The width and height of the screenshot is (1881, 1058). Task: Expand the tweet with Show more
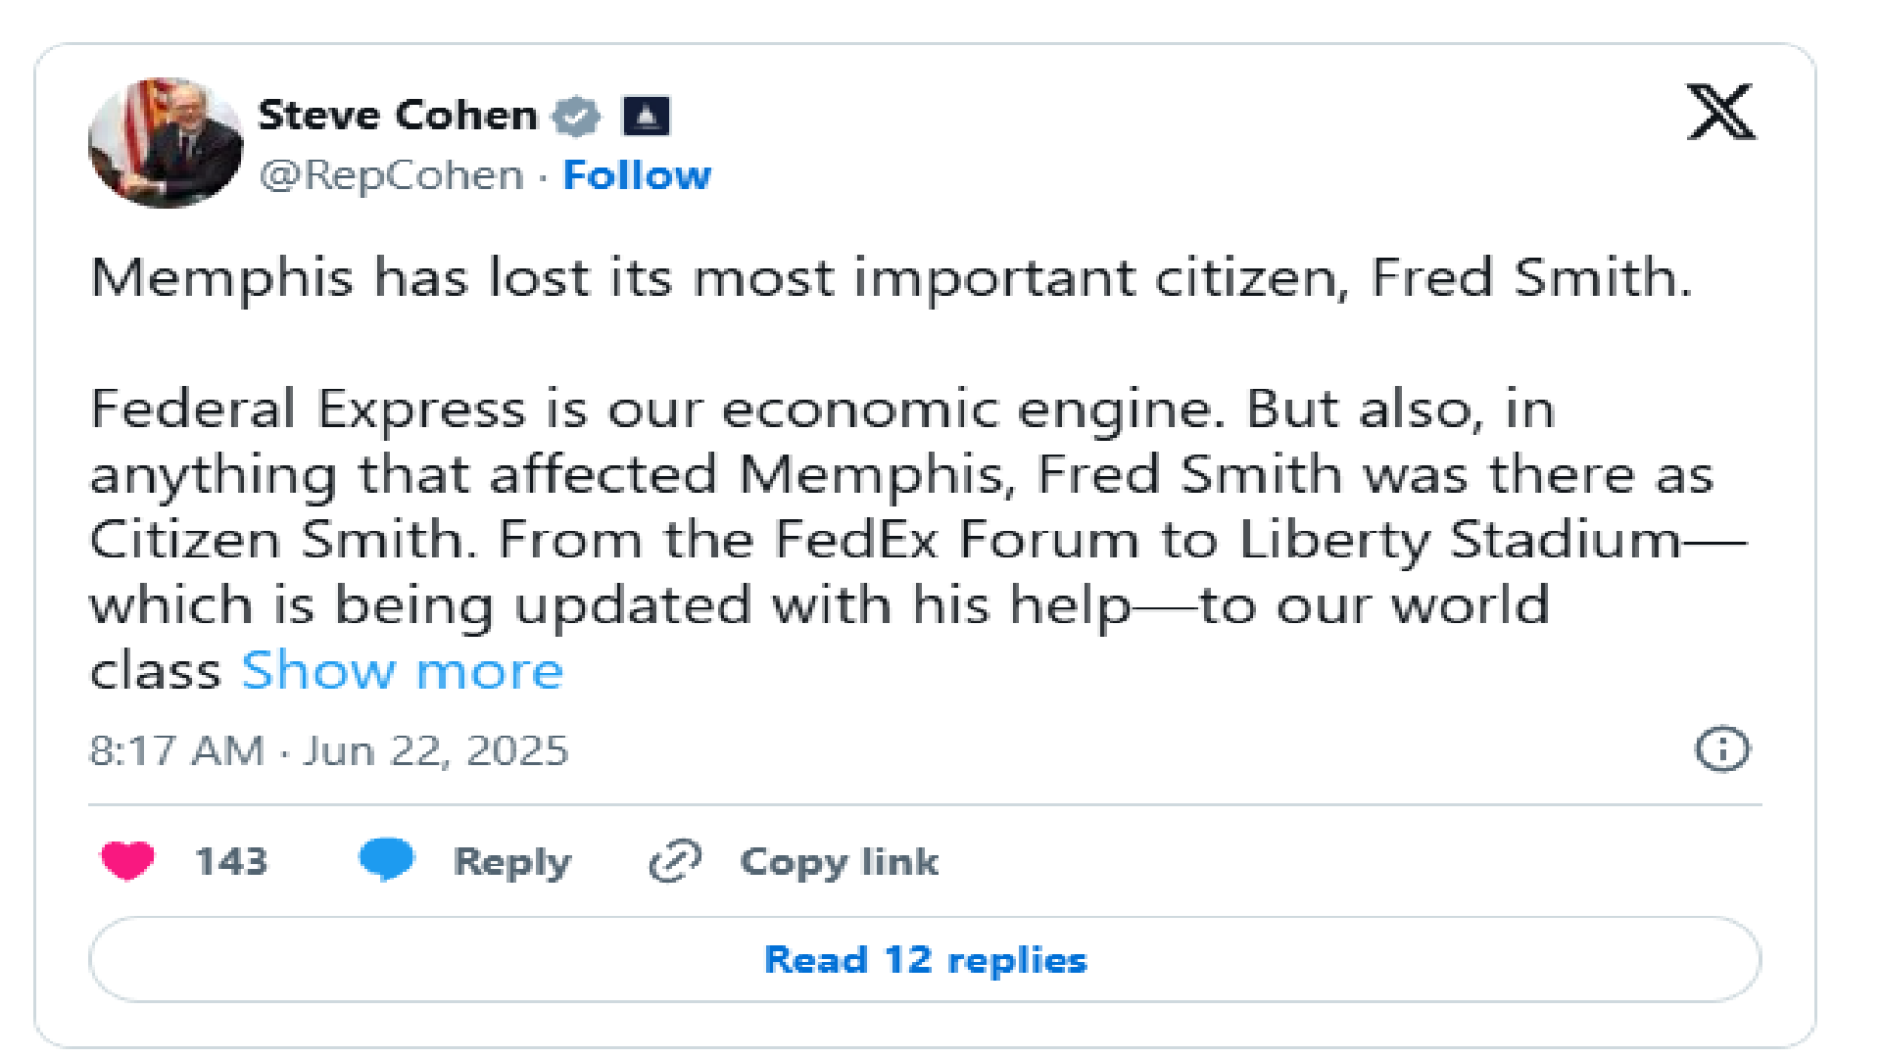click(402, 671)
